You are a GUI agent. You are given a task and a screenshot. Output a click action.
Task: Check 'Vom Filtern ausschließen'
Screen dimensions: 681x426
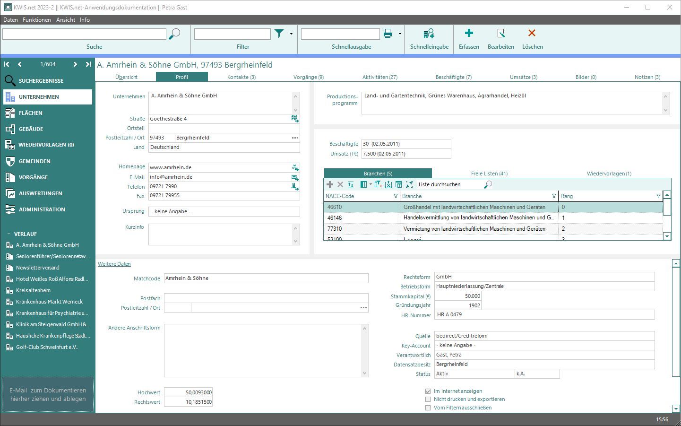[x=428, y=408]
